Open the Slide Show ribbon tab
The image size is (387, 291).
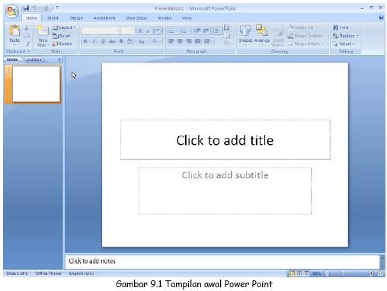click(136, 18)
